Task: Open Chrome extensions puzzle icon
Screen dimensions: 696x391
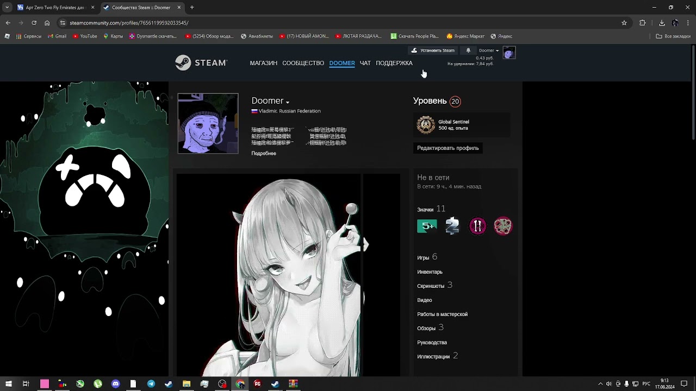Action: click(643, 23)
